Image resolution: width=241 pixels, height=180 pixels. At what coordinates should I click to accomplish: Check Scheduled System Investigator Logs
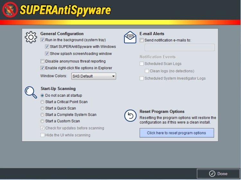tap(142, 78)
